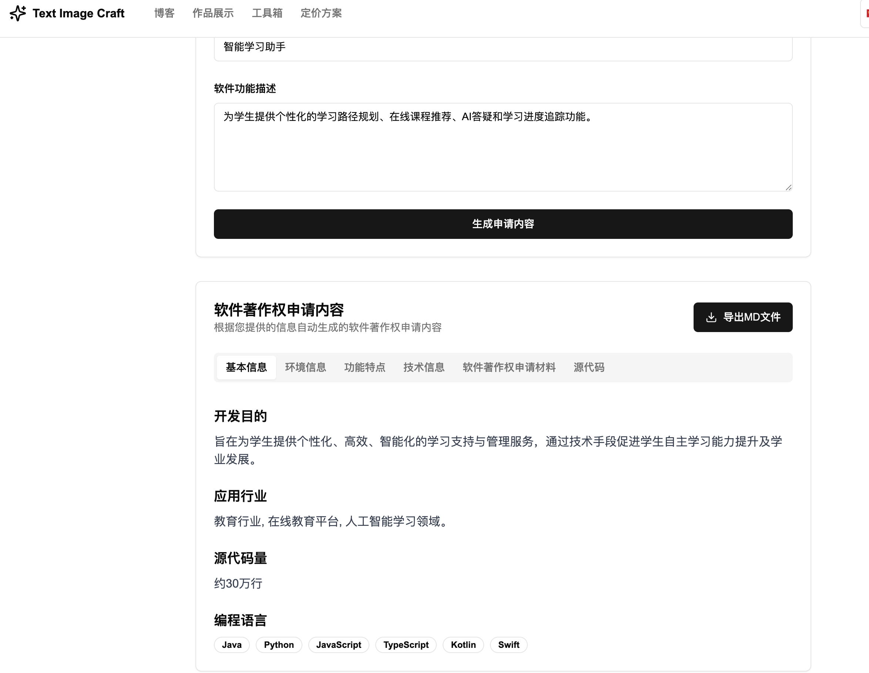Click the software name field containing 智能学习助手
Viewport: 869px width, 673px height.
[503, 47]
